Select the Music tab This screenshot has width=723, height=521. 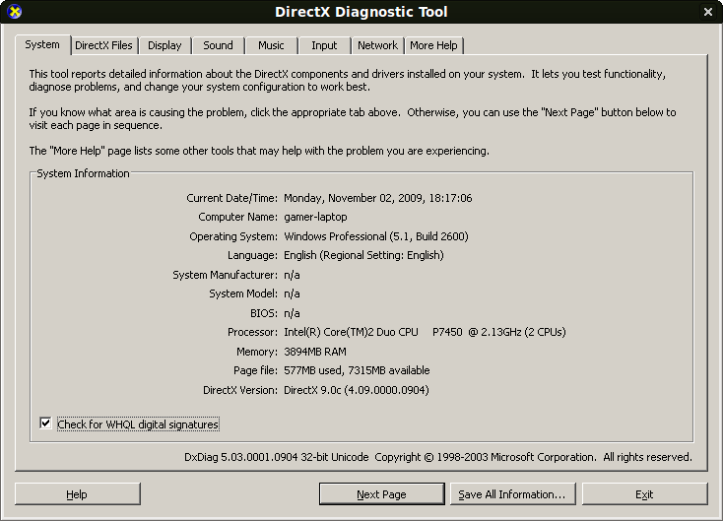(271, 45)
